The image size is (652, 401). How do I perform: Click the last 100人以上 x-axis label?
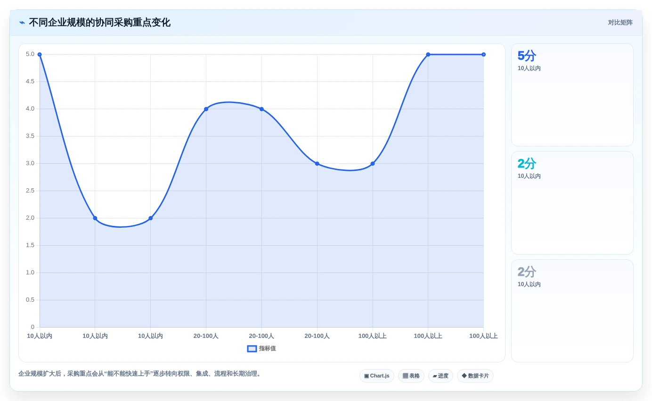483,336
